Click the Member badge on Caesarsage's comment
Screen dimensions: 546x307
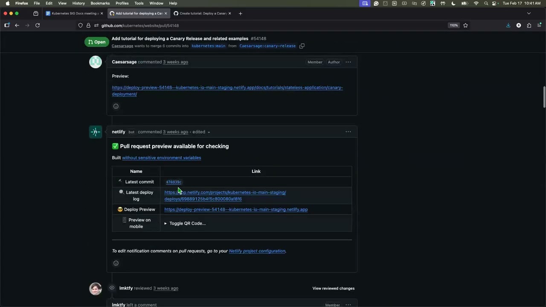(x=315, y=62)
